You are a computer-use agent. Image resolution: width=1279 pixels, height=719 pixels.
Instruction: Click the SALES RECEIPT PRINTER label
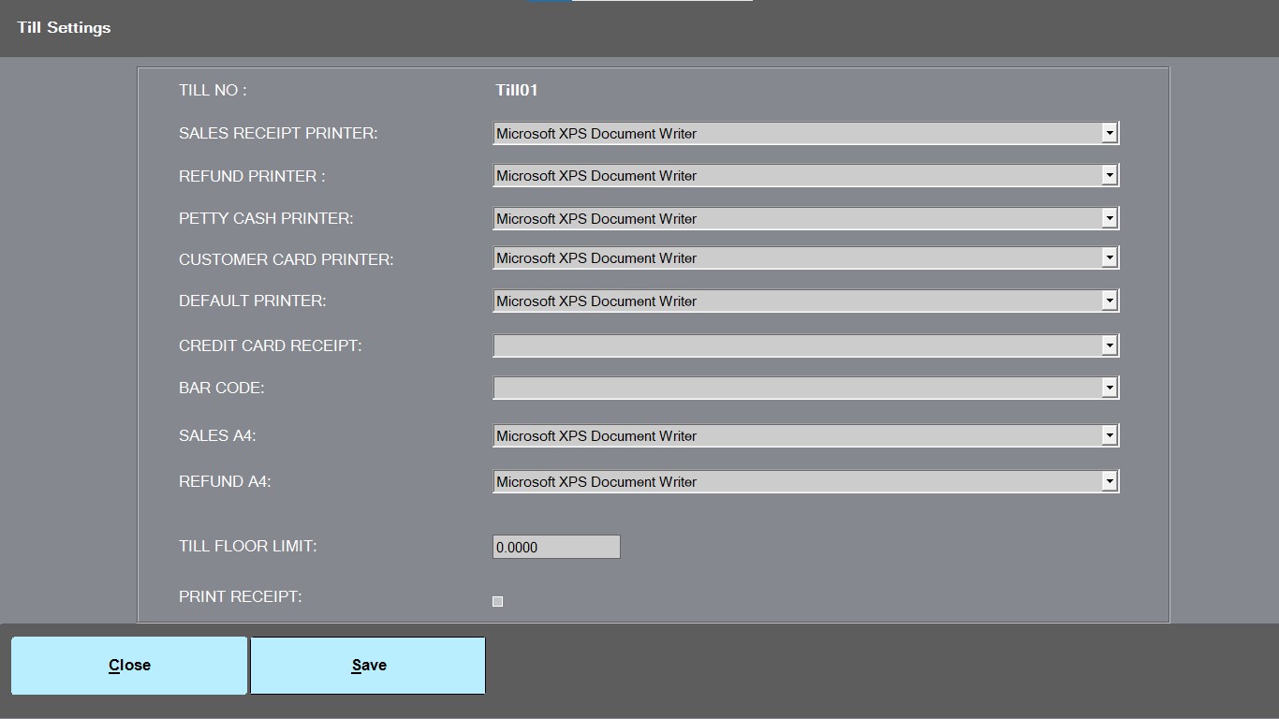pos(278,133)
